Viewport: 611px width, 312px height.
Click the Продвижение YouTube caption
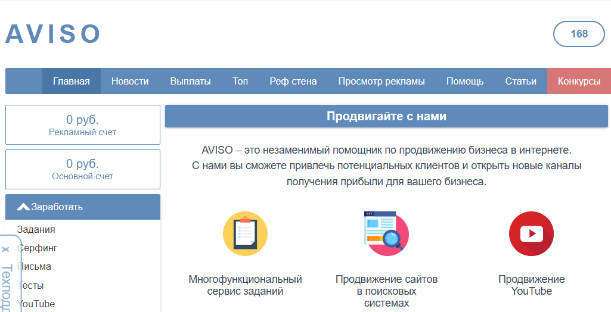pyautogui.click(x=532, y=285)
